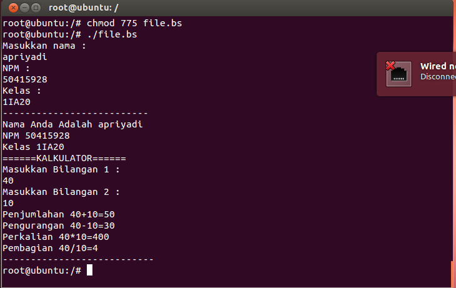Click the Masukkan nama prompt line
Screen dimensions: 456x288
click(x=44, y=46)
